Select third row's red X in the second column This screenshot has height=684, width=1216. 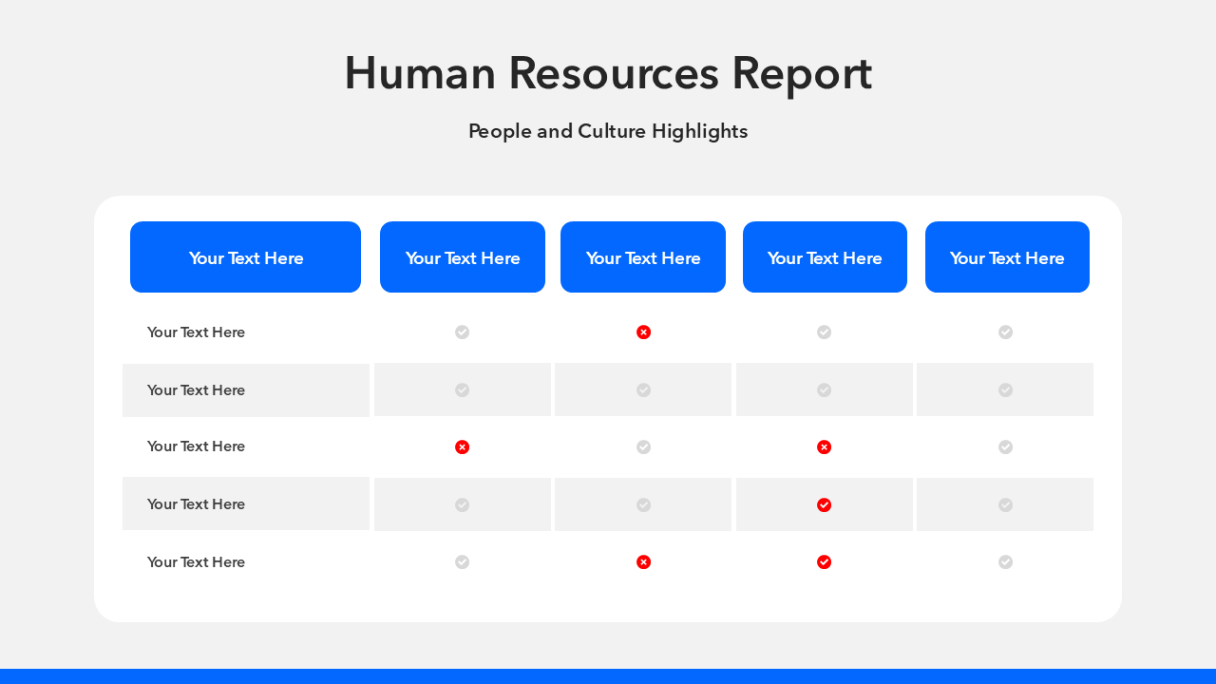(x=462, y=446)
